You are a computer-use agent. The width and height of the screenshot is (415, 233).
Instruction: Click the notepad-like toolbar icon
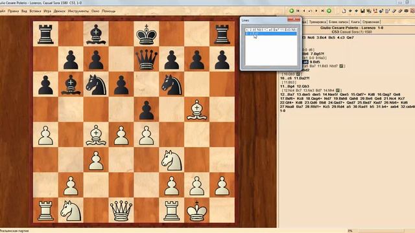(x=388, y=11)
